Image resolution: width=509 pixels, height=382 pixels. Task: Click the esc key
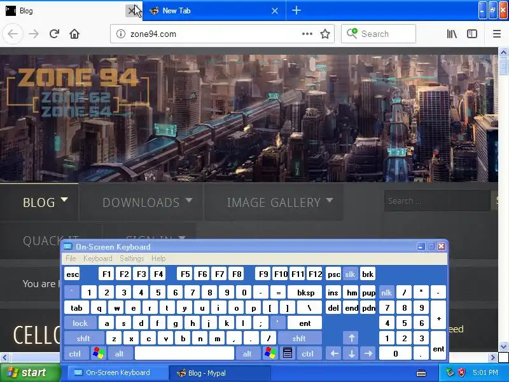[73, 274]
